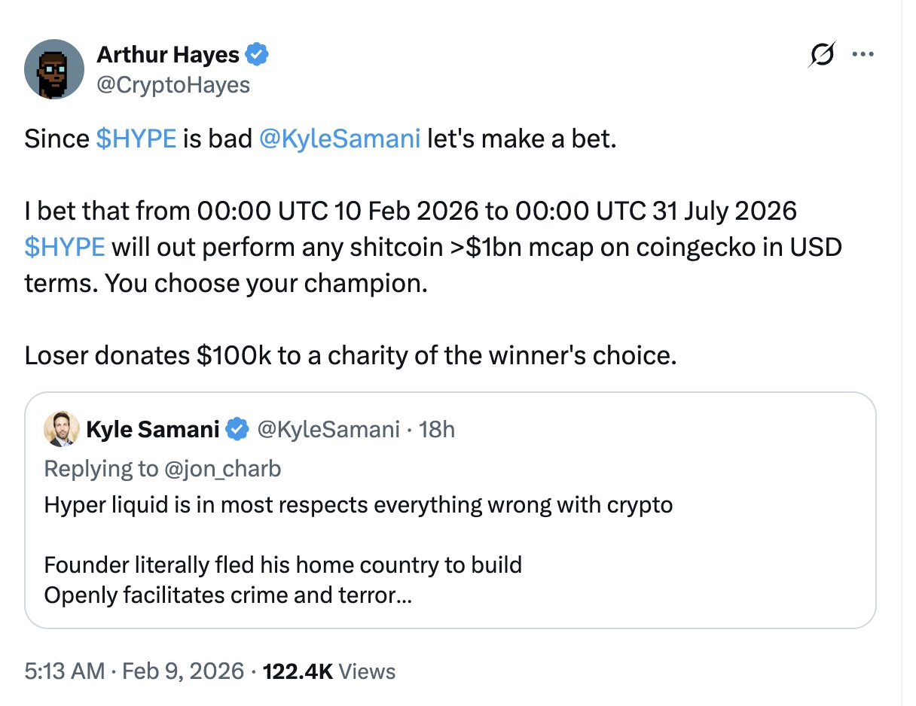This screenshot has width=916, height=706.
Task: Click the Kyle Samani name in quoted post
Action: pyautogui.click(x=153, y=430)
